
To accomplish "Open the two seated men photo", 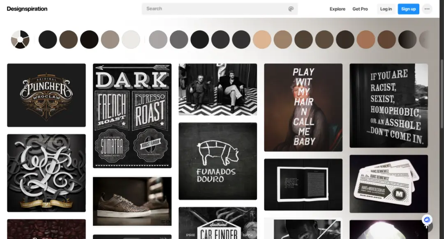I will tap(218, 90).
